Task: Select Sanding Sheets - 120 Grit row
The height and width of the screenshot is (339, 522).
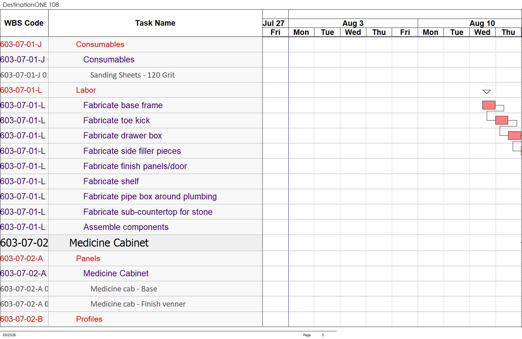Action: pos(131,75)
